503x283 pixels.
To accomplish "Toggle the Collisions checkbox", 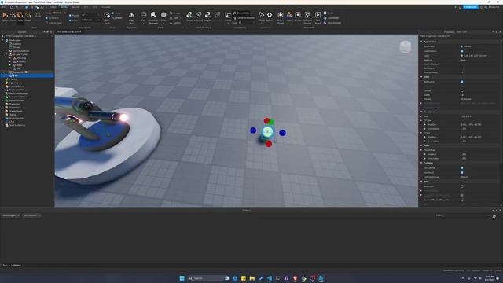I will pos(47,18).
